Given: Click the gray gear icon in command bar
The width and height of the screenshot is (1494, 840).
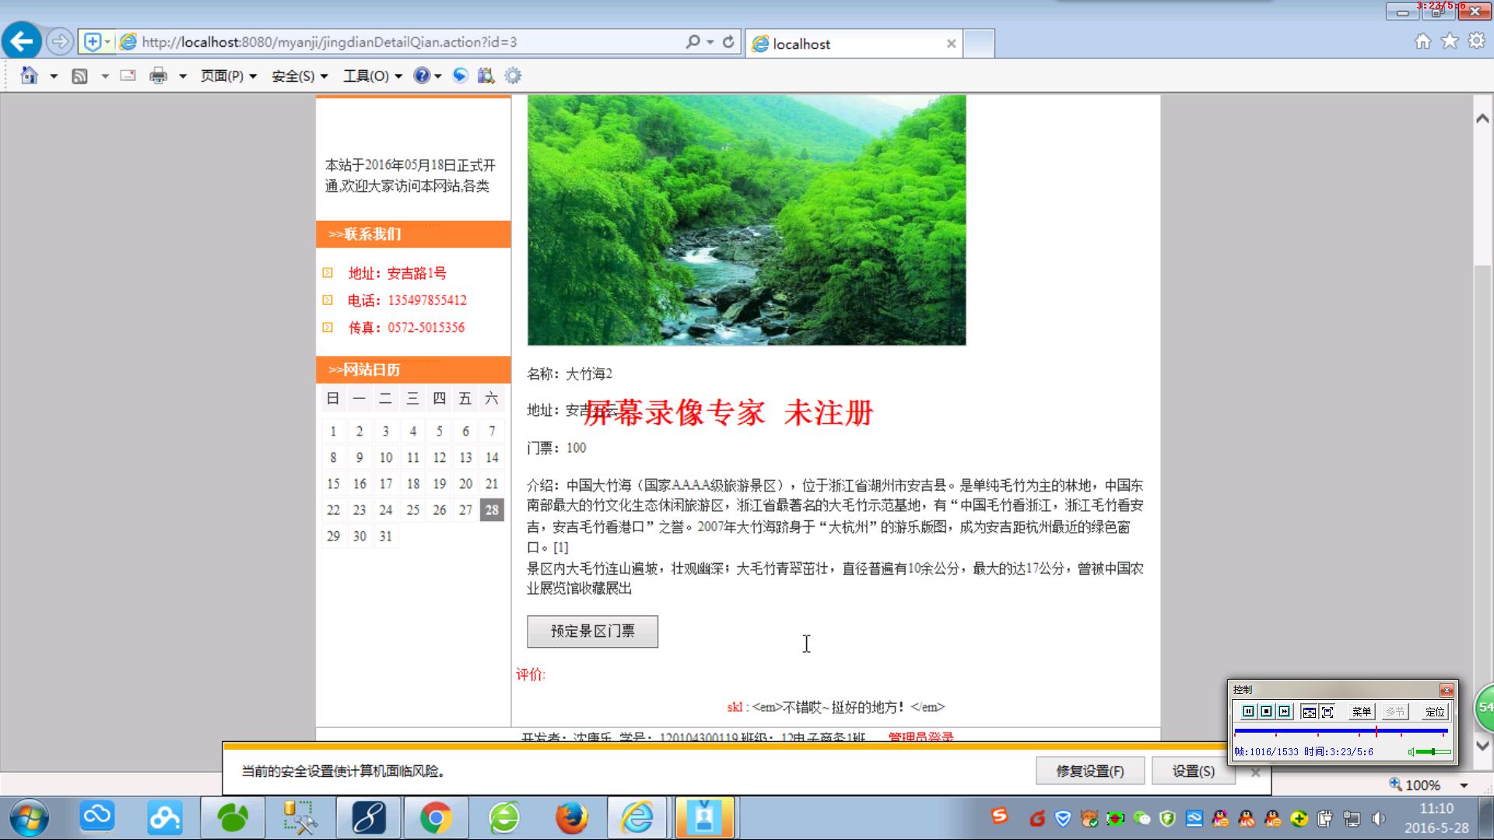Looking at the screenshot, I should (513, 75).
